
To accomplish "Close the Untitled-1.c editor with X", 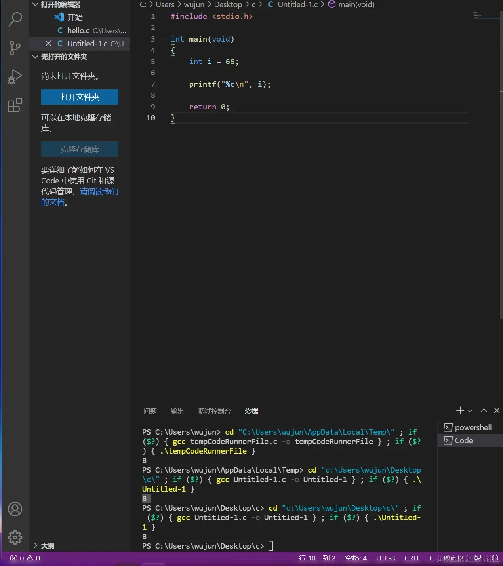I will 48,43.
